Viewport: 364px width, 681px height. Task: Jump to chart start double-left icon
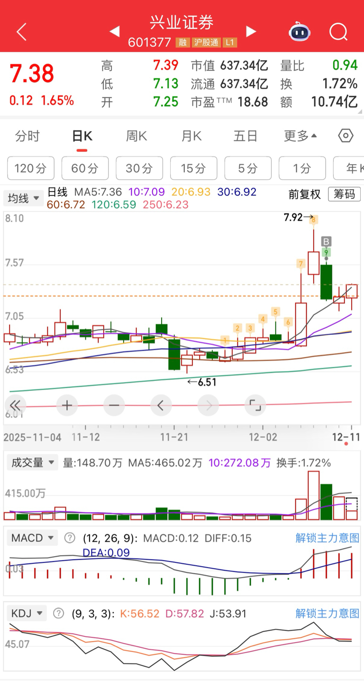[15, 405]
